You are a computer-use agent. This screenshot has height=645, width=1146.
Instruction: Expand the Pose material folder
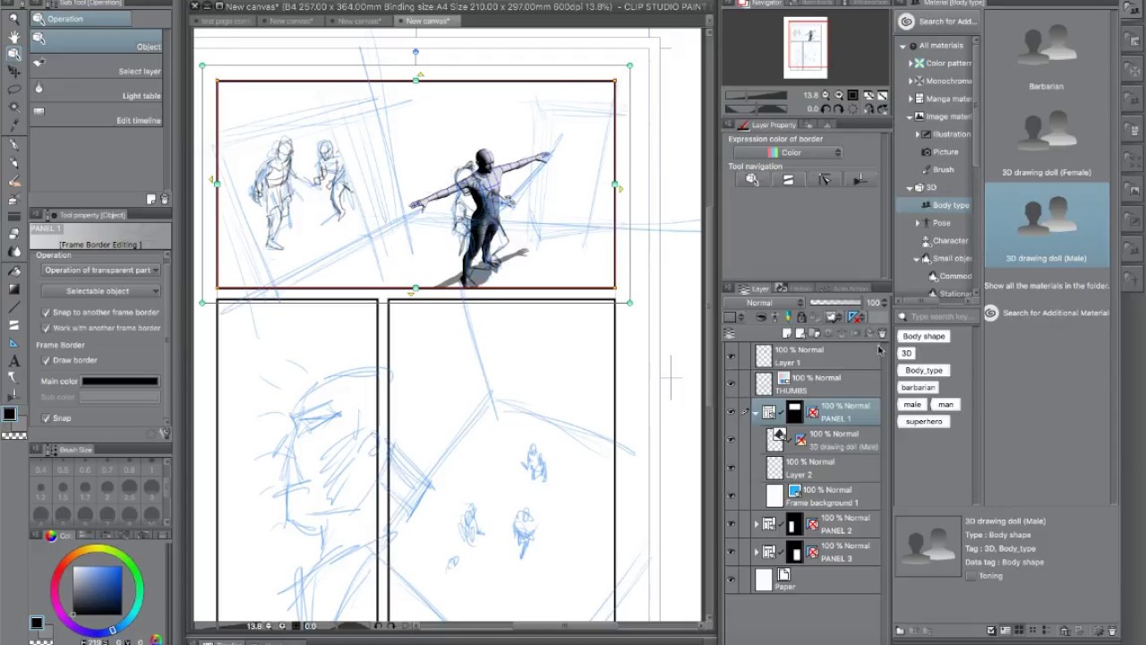coord(918,223)
